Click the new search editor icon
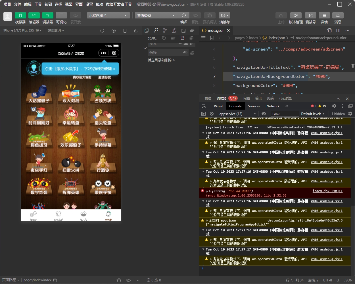The height and width of the screenshot is (284, 355). (x=182, y=38)
